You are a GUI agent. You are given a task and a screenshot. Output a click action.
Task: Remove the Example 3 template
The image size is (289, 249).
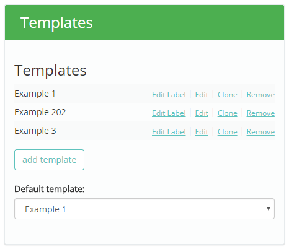pyautogui.click(x=260, y=132)
